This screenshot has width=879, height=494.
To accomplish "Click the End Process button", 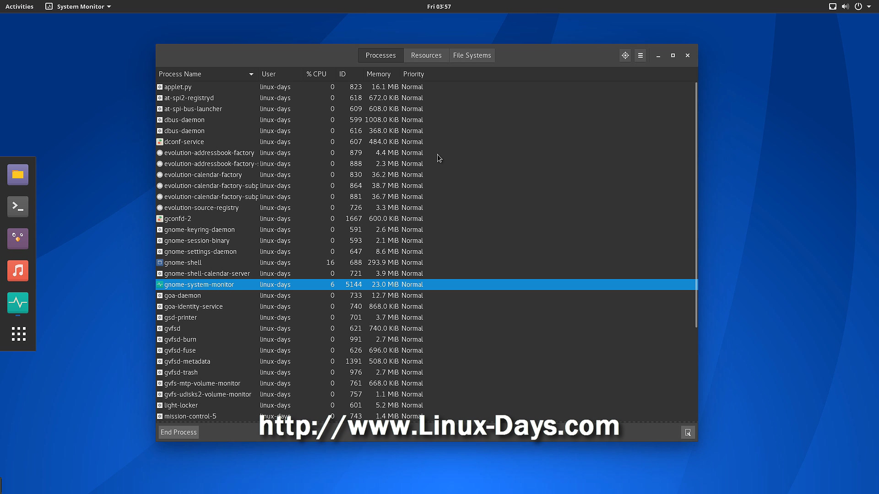I will point(179,432).
